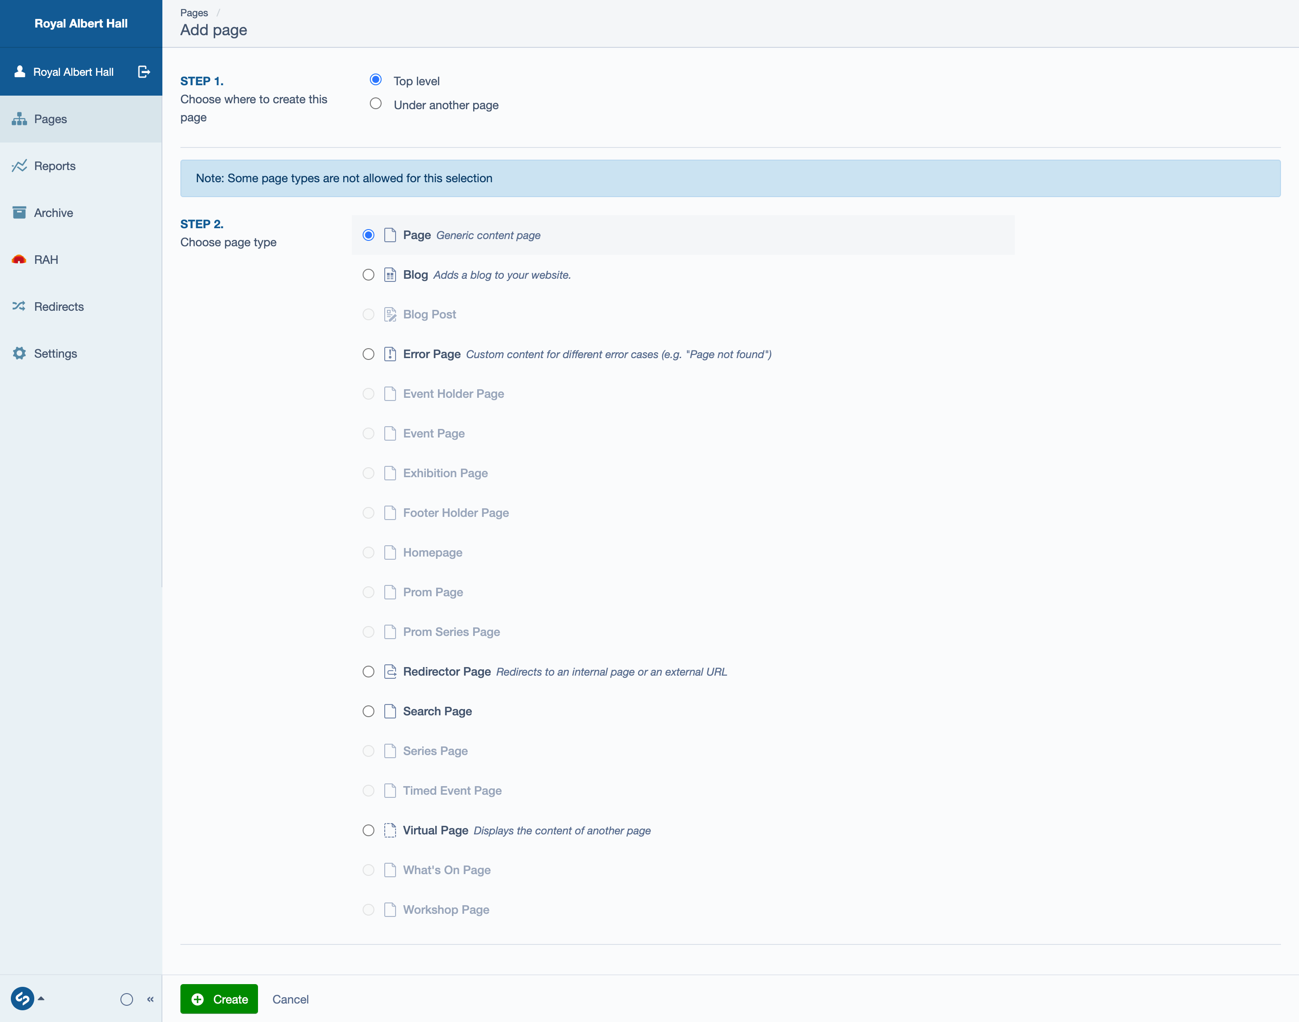Select the Under another page radio
1299x1022 pixels.
pos(376,104)
